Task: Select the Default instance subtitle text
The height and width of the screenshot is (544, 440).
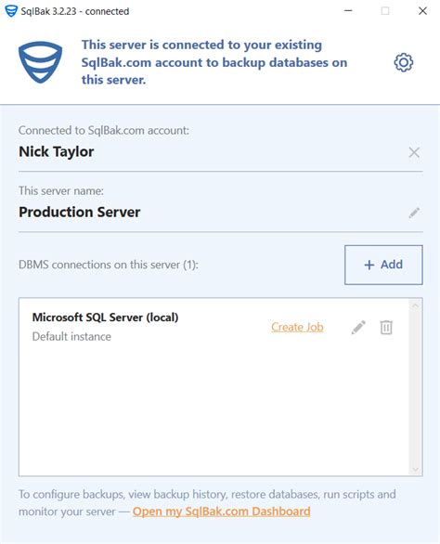Action: click(71, 337)
